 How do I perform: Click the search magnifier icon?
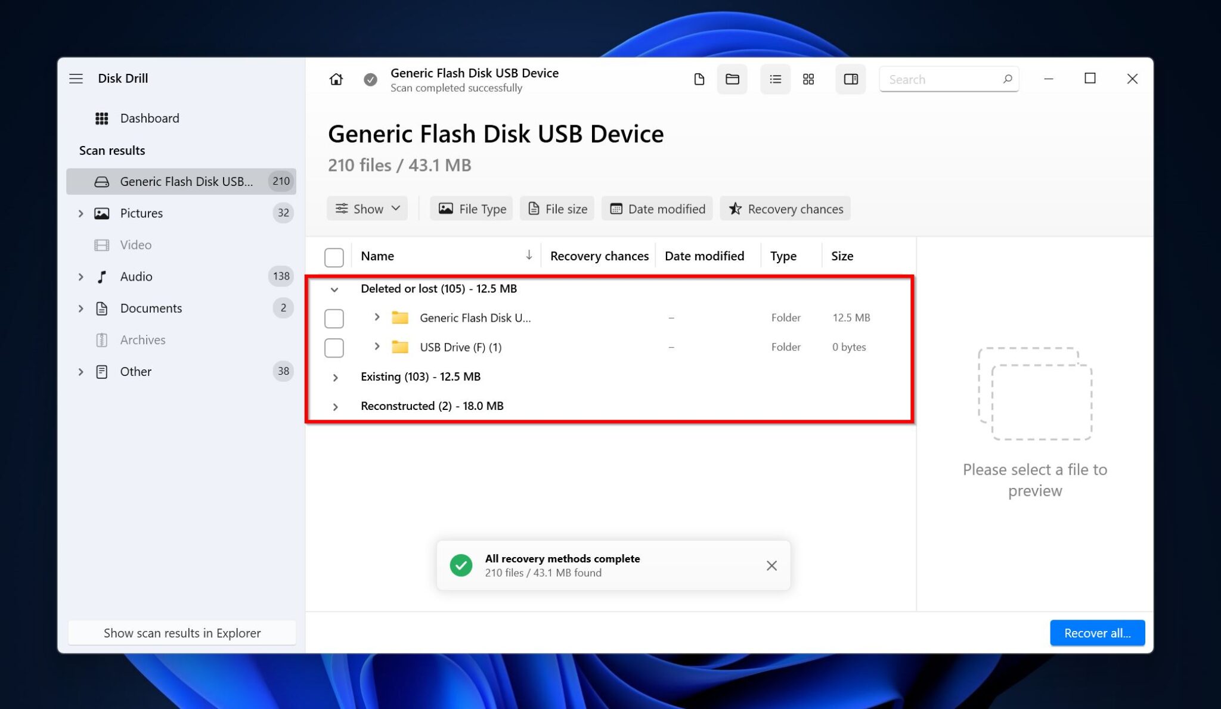[1008, 79]
